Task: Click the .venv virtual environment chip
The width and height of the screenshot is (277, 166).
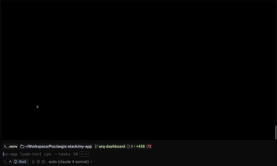Action: click(x=11, y=146)
